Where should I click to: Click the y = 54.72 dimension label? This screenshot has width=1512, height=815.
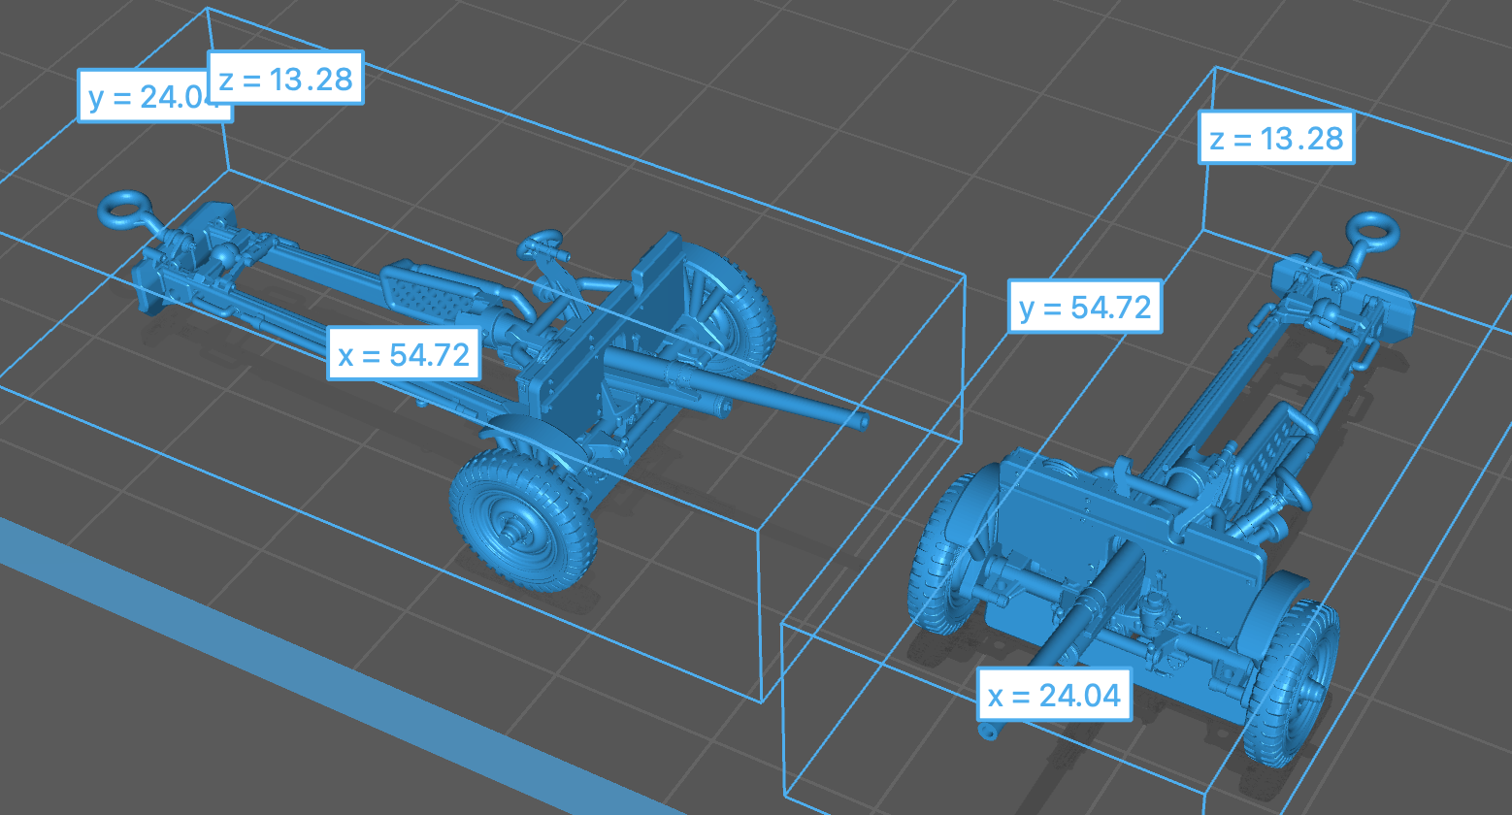coord(1085,308)
